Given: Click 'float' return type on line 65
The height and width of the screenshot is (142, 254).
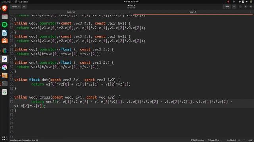Looking at the screenshot, I should click(35, 80).
